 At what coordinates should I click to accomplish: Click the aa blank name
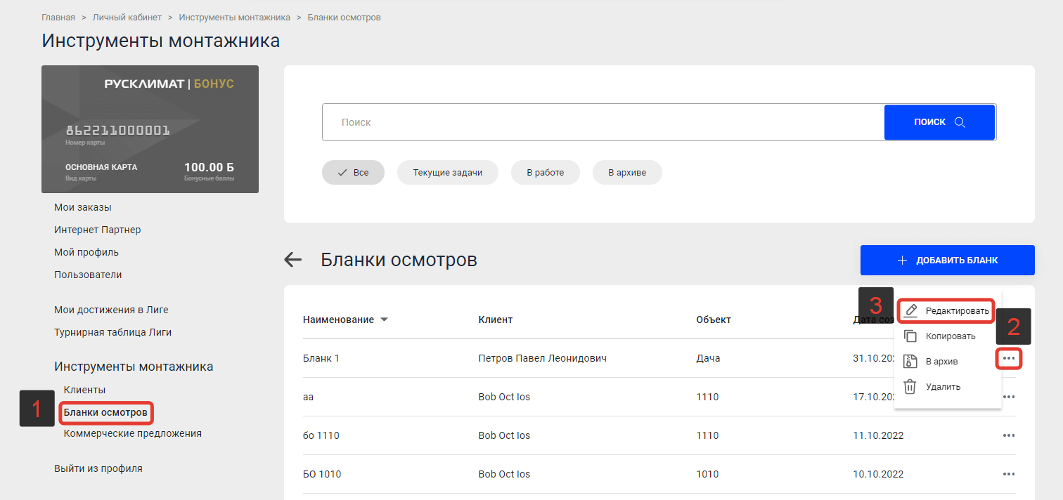coord(308,397)
